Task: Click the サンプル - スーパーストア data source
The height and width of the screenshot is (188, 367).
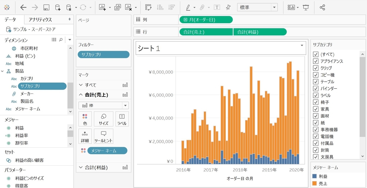Action: [34, 30]
